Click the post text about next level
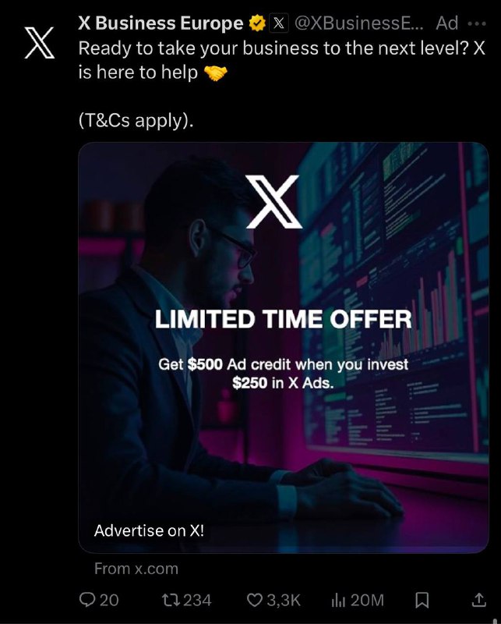 tap(282, 61)
